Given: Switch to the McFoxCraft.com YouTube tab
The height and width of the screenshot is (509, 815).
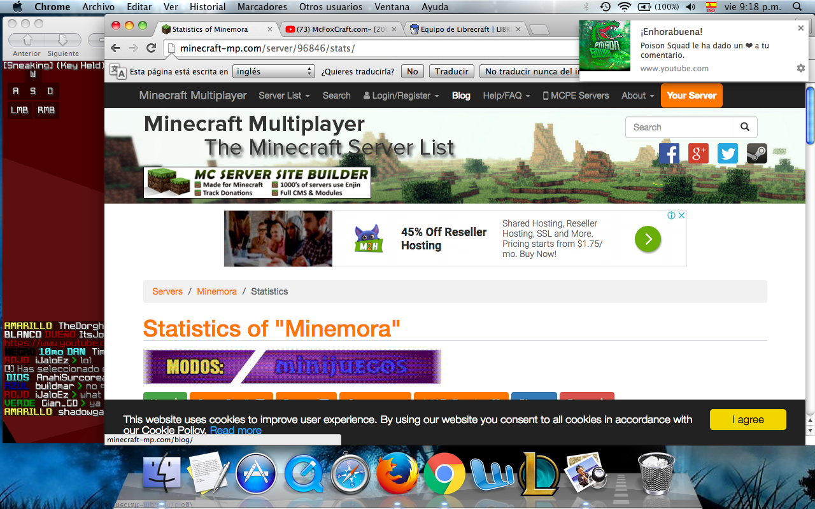Looking at the screenshot, I should tap(341, 29).
